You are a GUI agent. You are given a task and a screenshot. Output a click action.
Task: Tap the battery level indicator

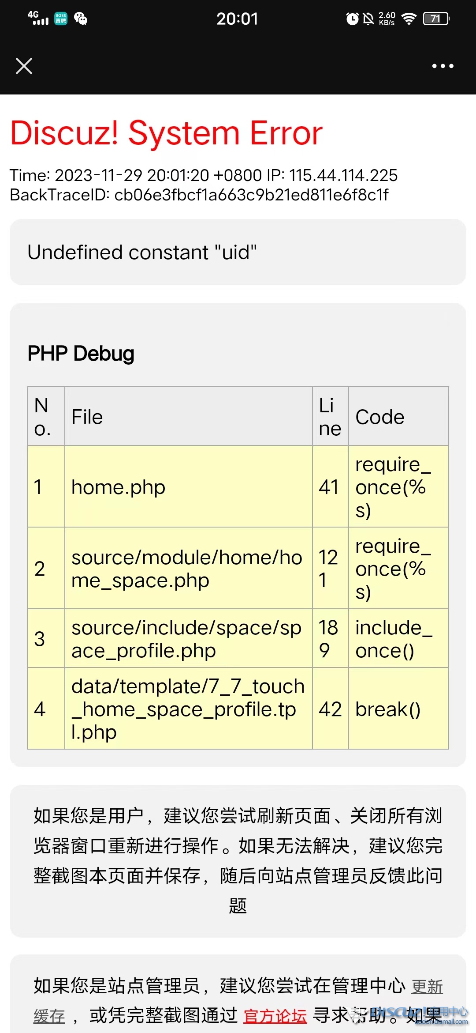click(x=436, y=19)
